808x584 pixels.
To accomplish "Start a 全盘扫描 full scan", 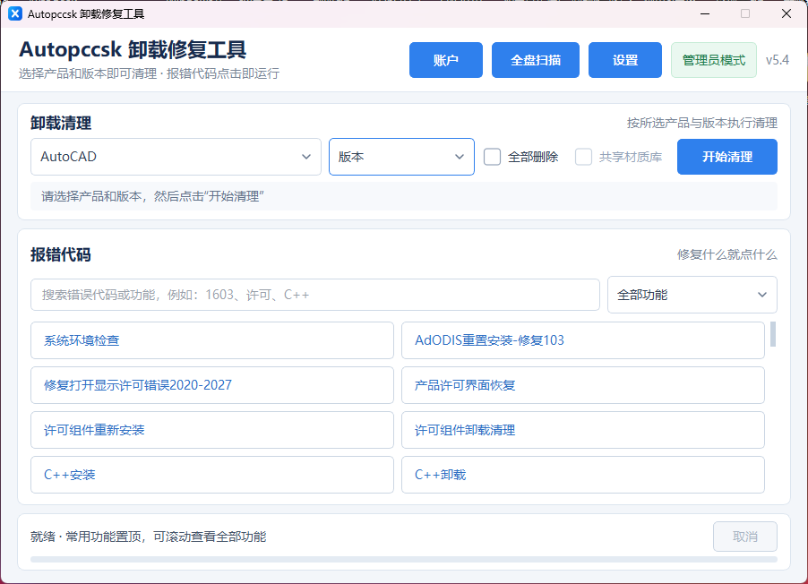I will 536,60.
